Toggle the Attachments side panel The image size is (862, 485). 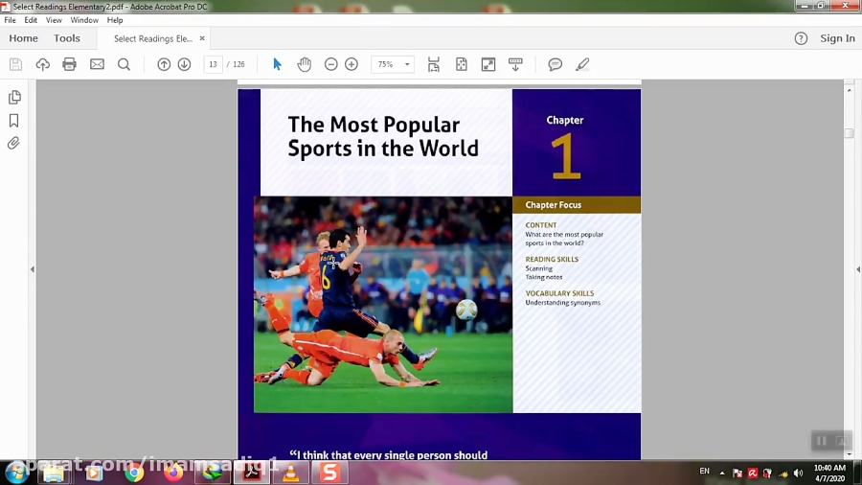[14, 143]
